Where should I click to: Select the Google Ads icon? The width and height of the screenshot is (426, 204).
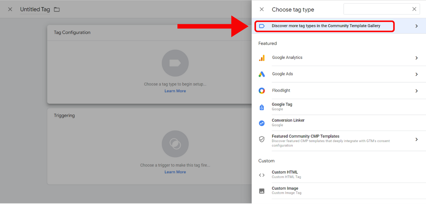pyautogui.click(x=262, y=74)
